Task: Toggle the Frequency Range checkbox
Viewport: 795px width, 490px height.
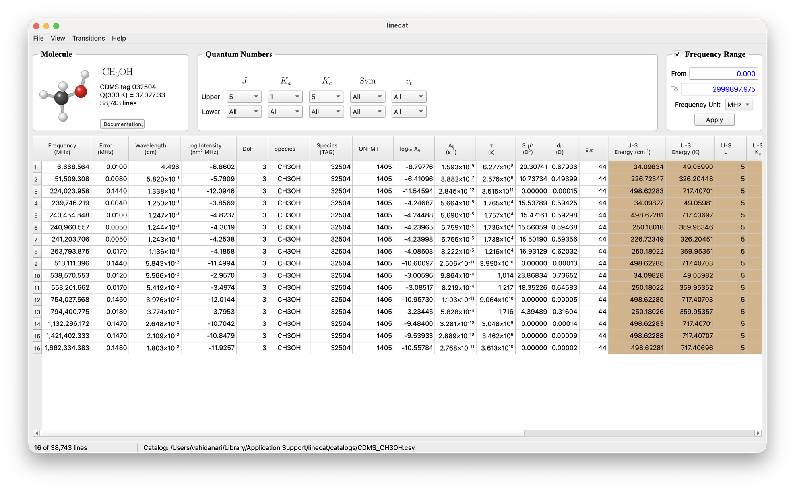Action: [677, 54]
